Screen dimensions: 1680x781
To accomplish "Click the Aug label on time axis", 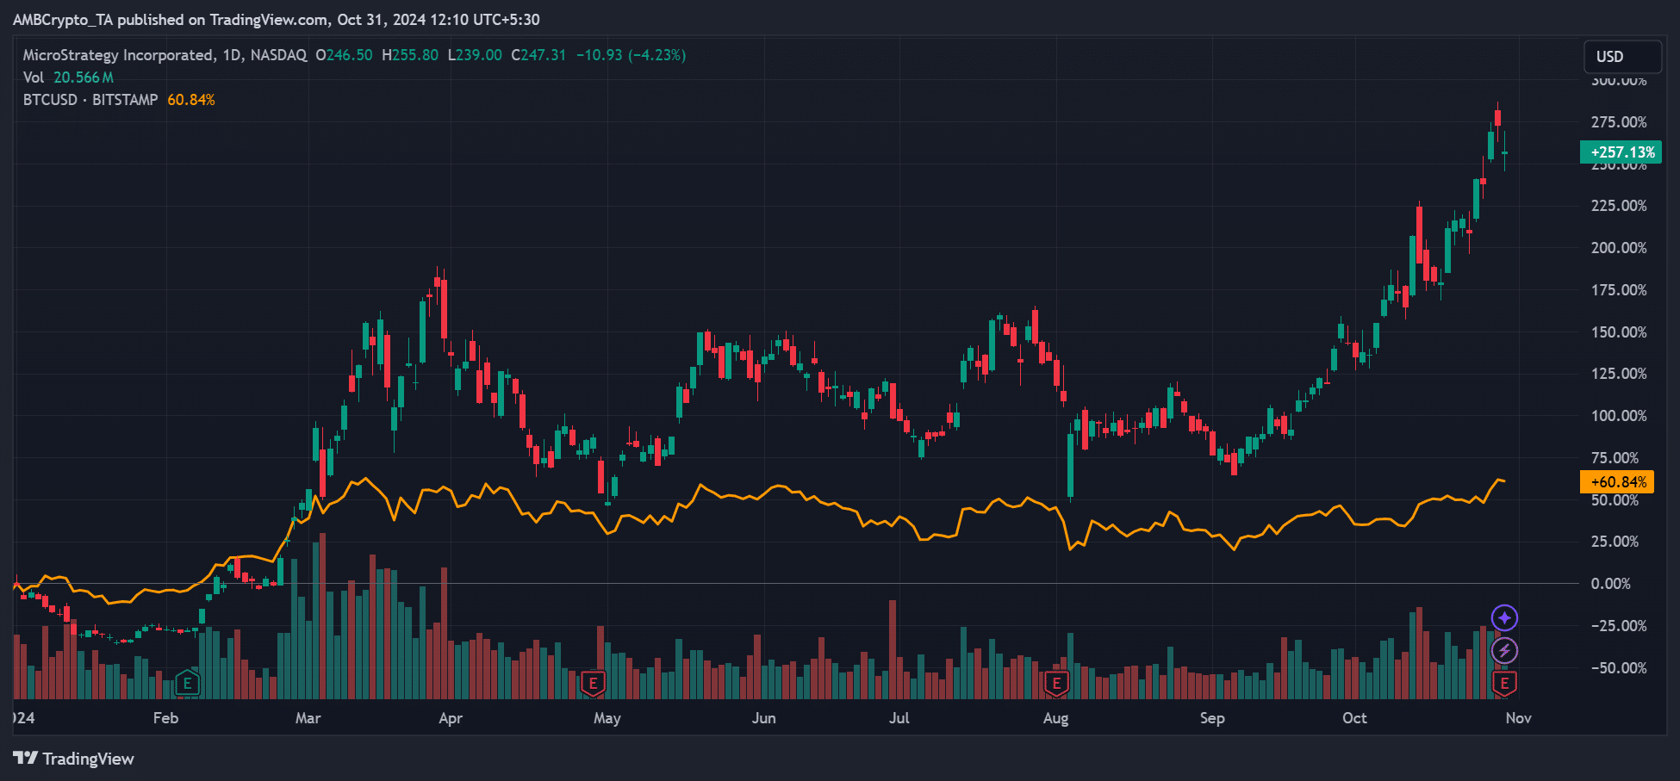I will point(1055,718).
